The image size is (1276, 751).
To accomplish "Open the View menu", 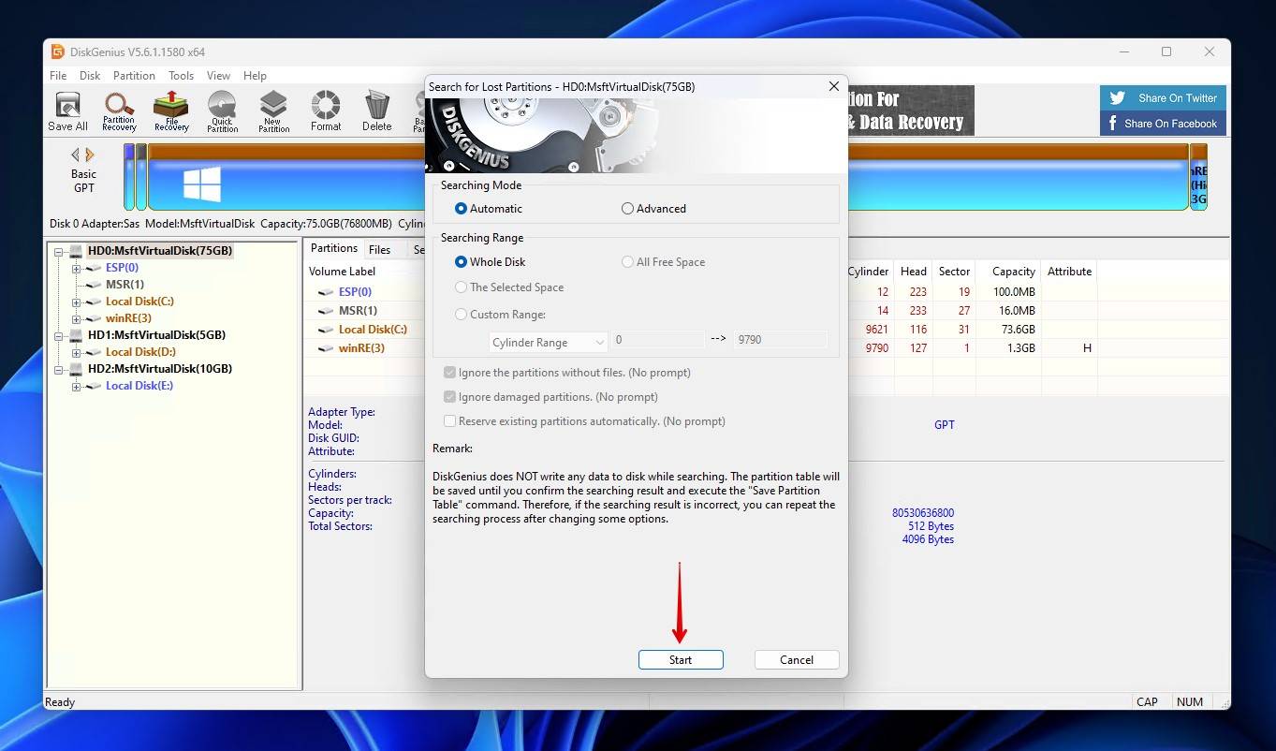I will [x=218, y=76].
